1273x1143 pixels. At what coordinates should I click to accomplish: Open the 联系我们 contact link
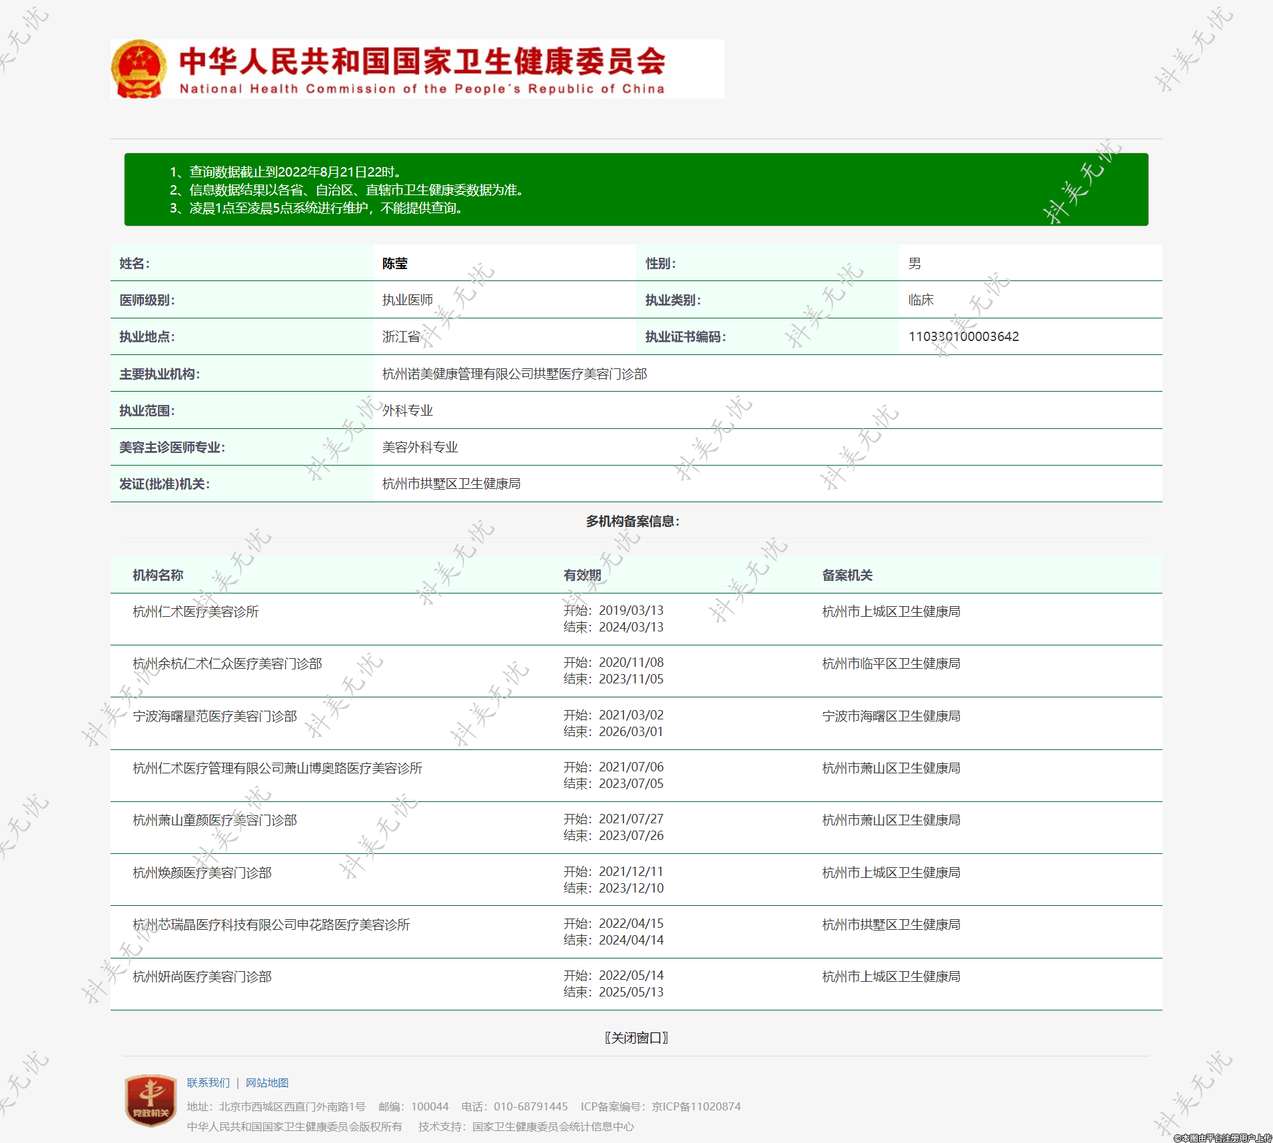click(x=208, y=1083)
